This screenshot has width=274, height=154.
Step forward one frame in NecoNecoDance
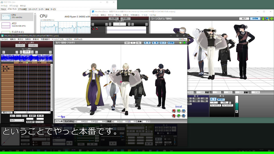click(x=129, y=24)
